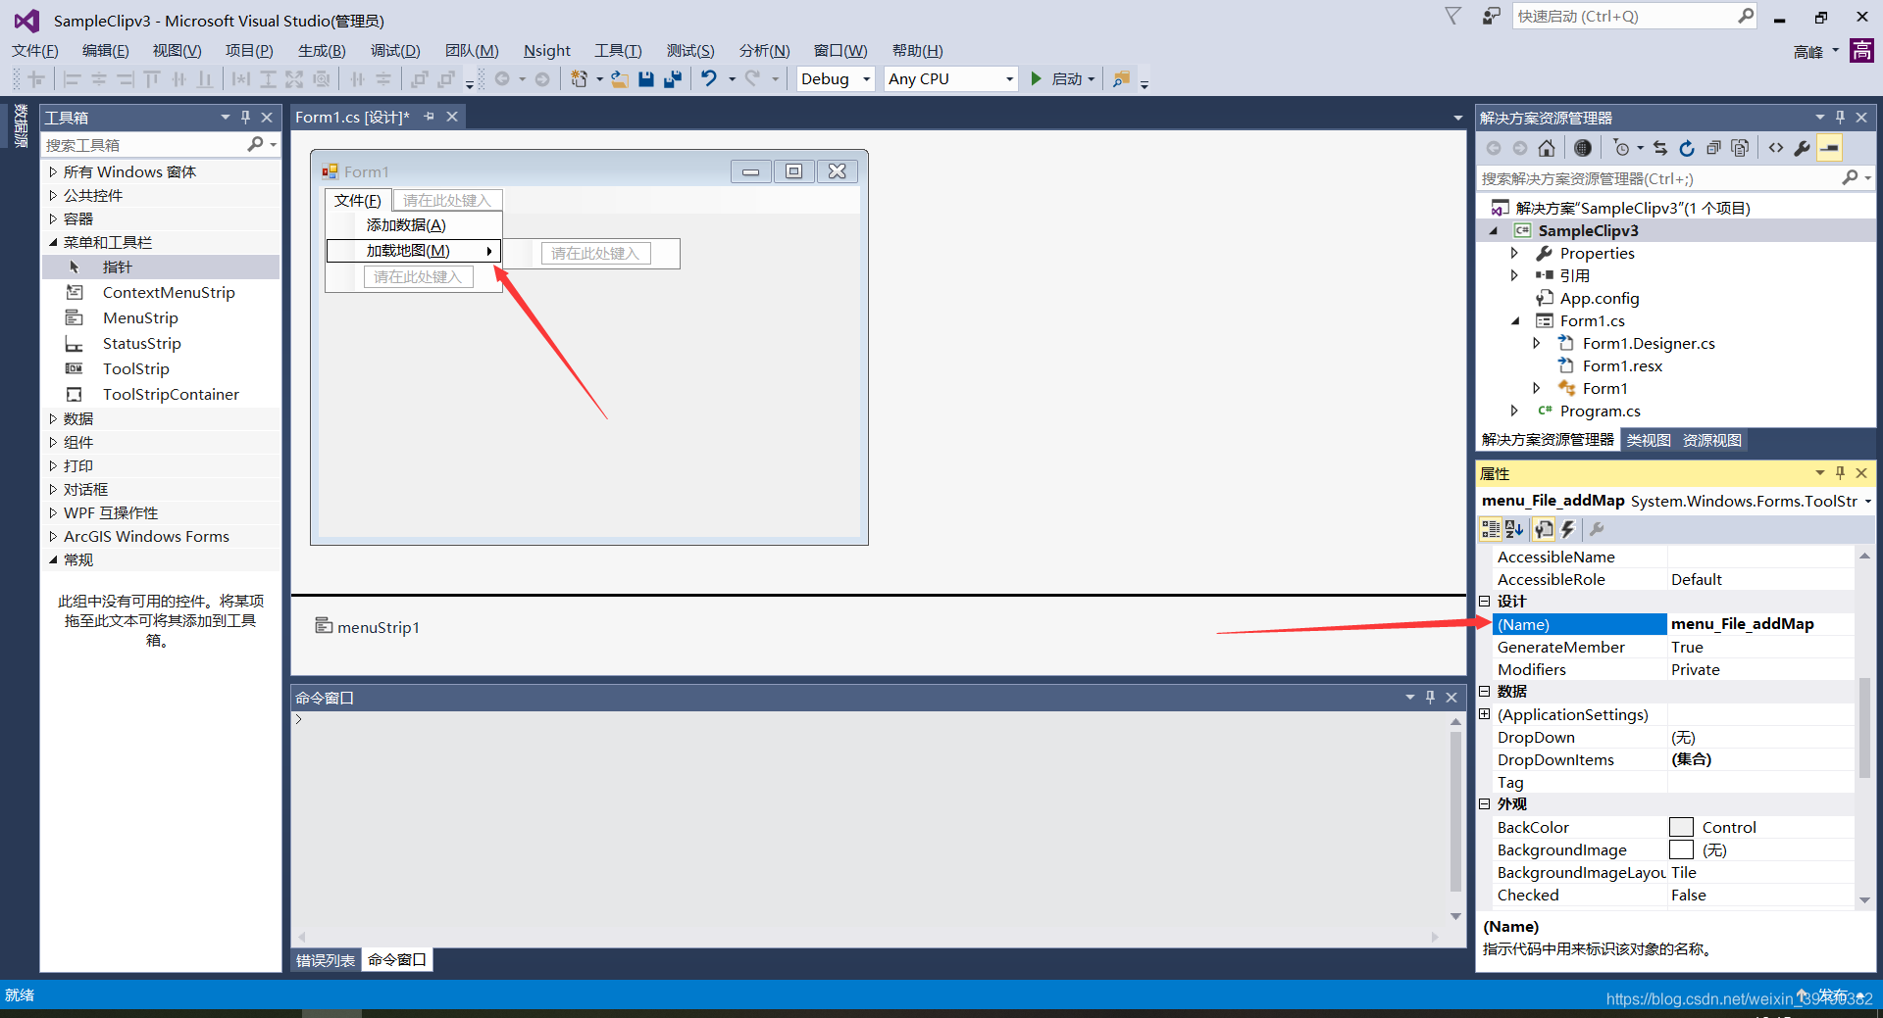Open the Nsight menu
This screenshot has width=1883, height=1018.
pyautogui.click(x=546, y=51)
